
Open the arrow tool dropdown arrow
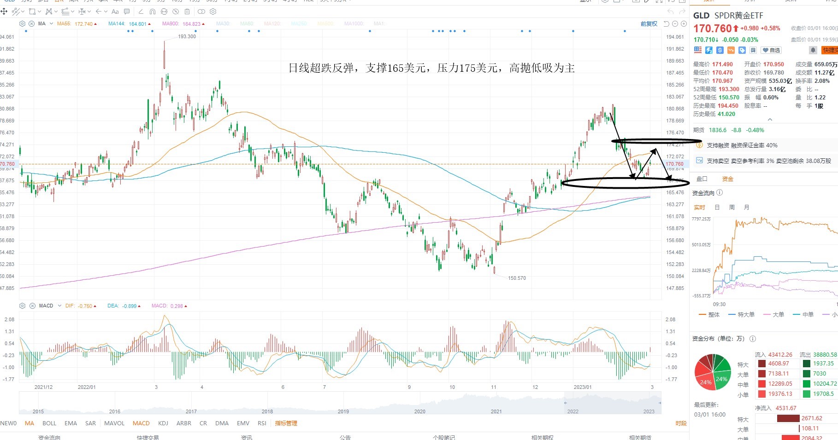click(x=106, y=12)
